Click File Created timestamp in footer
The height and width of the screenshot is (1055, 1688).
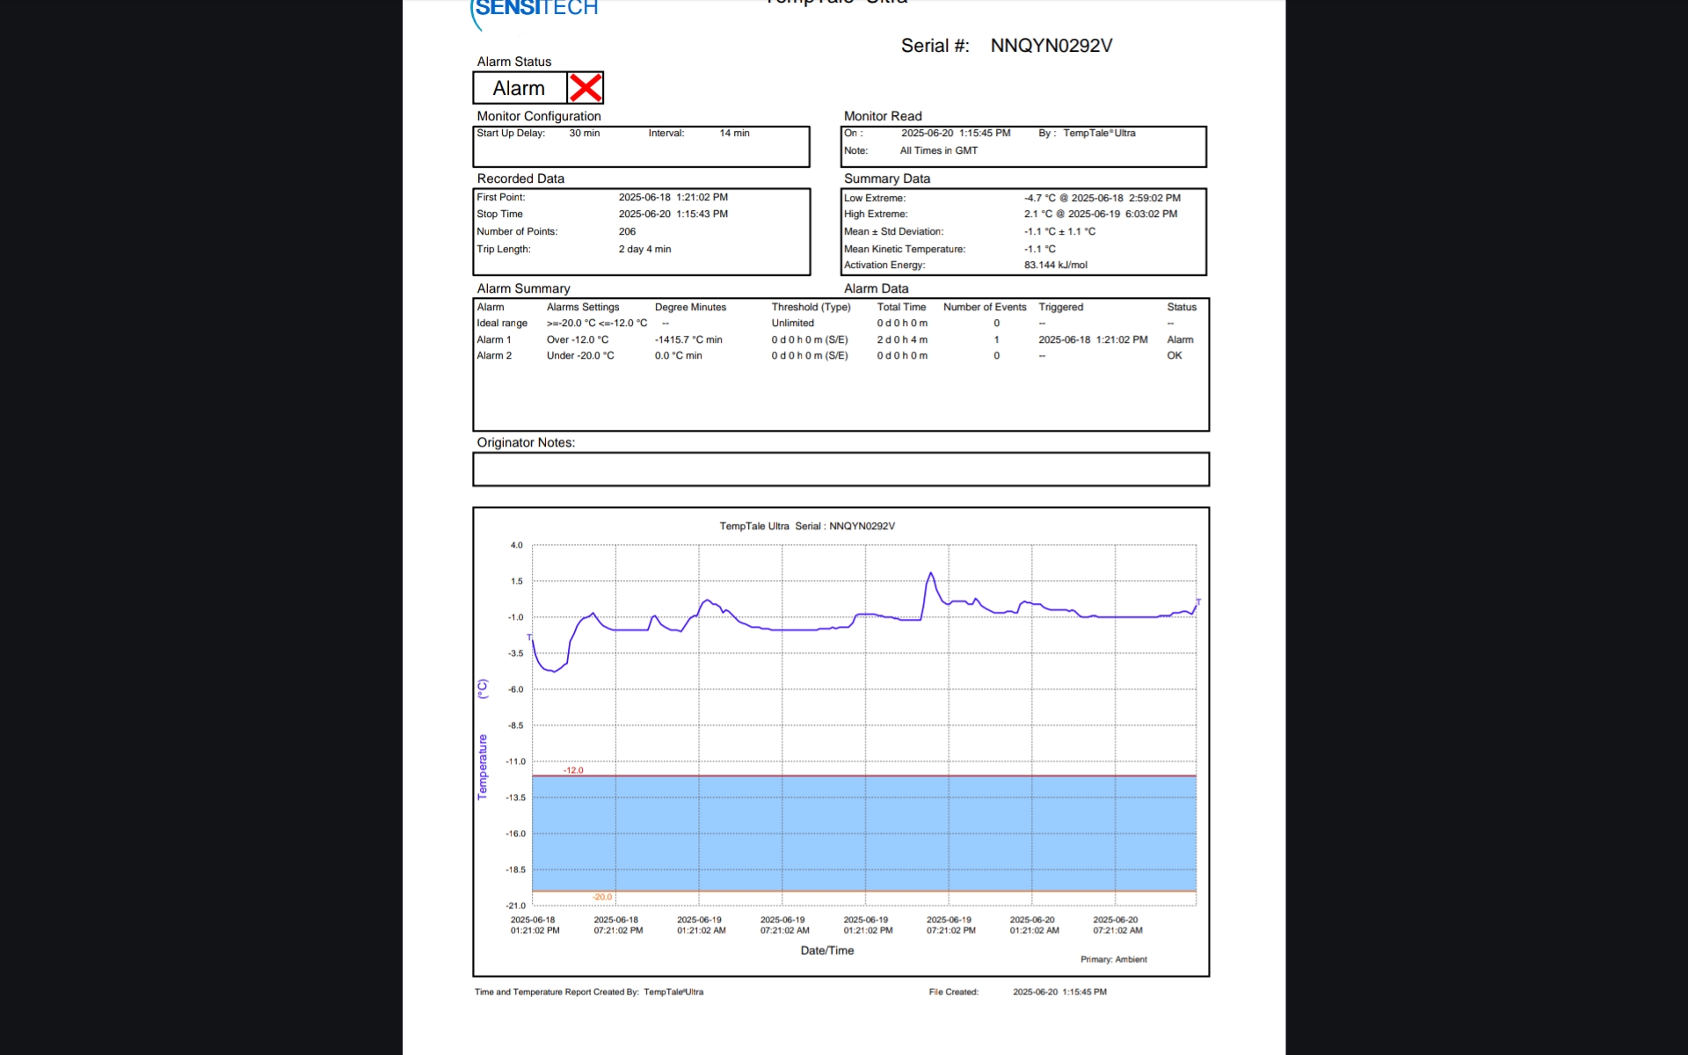(x=1059, y=992)
